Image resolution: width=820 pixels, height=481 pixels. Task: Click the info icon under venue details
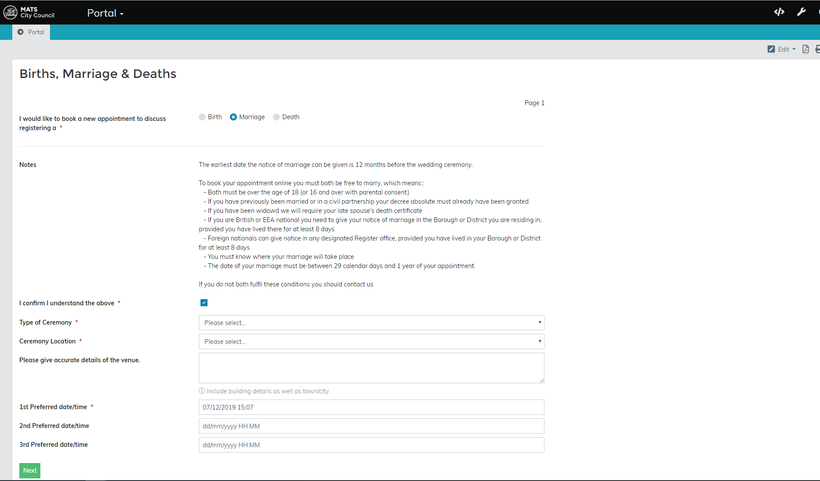pos(202,391)
